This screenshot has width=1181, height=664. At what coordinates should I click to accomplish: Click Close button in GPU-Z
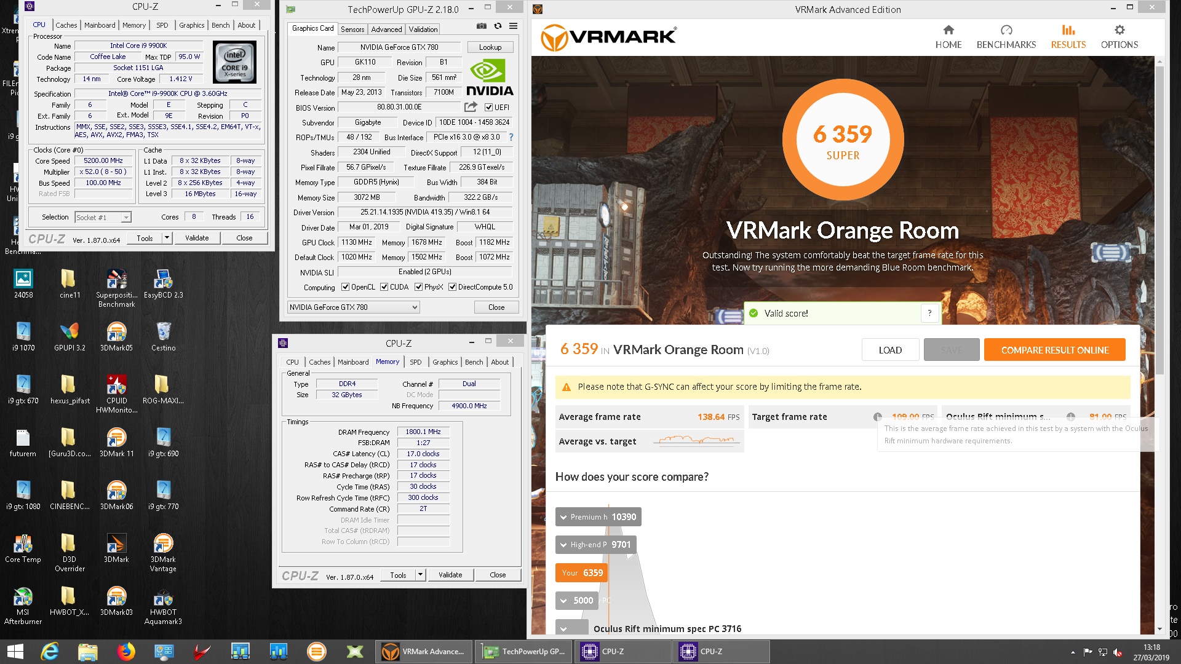[496, 307]
